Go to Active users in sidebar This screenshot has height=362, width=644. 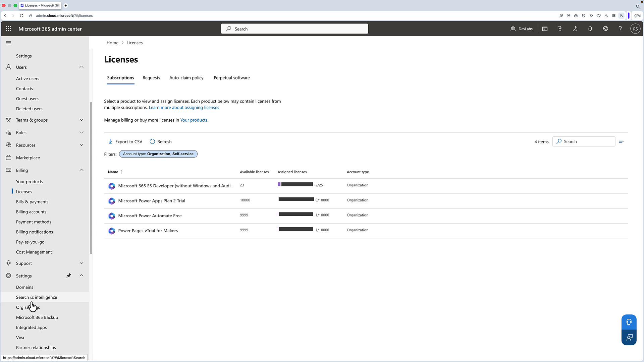(x=28, y=78)
